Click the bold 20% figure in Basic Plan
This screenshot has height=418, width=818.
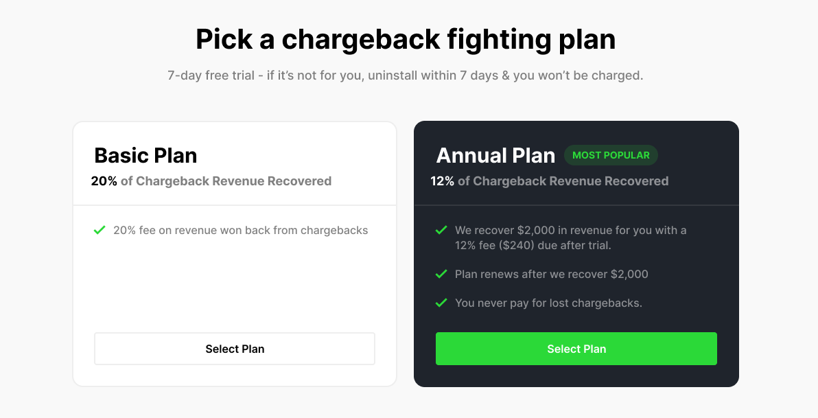[104, 181]
